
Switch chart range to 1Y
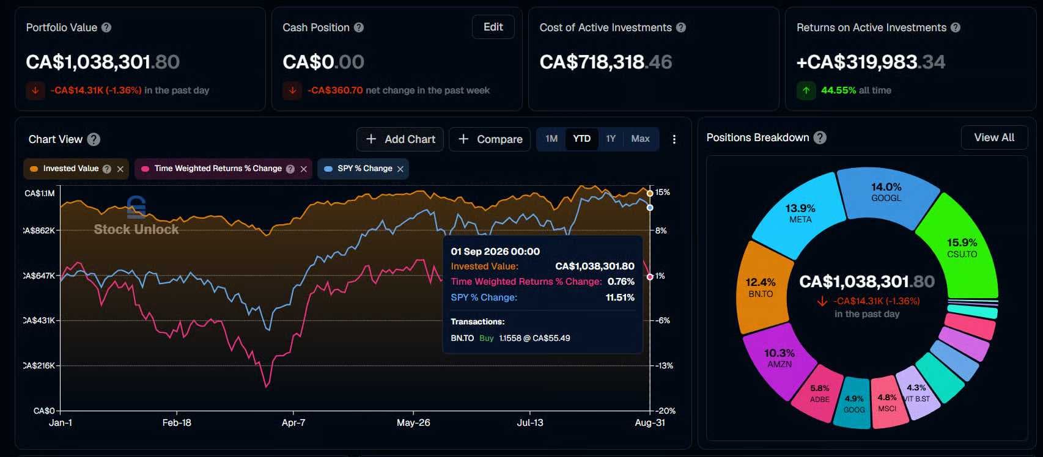click(611, 139)
